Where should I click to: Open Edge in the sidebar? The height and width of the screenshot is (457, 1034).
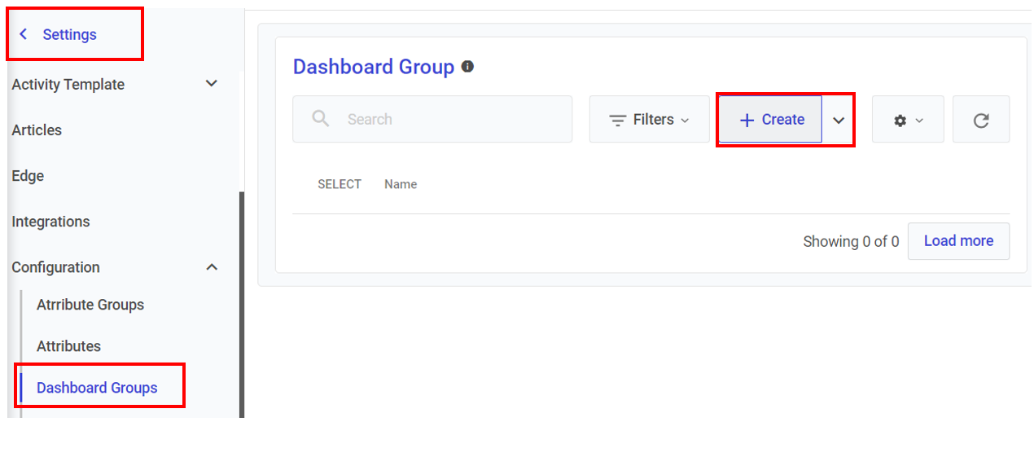point(28,176)
